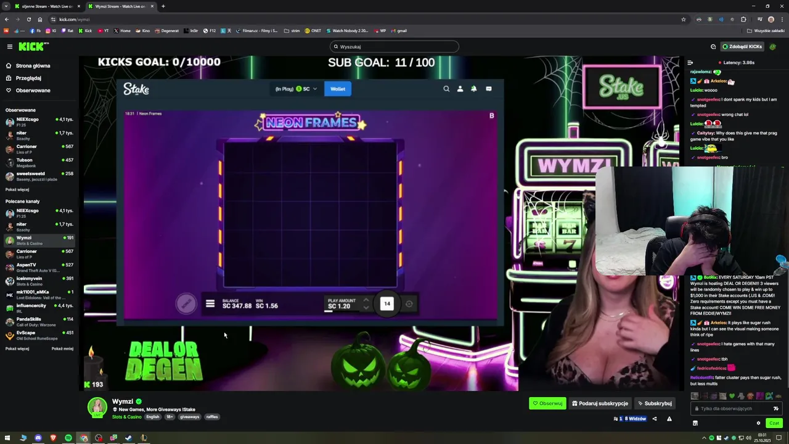789x444 pixels.
Task: Click browser back arrow
Action: click(x=6, y=19)
